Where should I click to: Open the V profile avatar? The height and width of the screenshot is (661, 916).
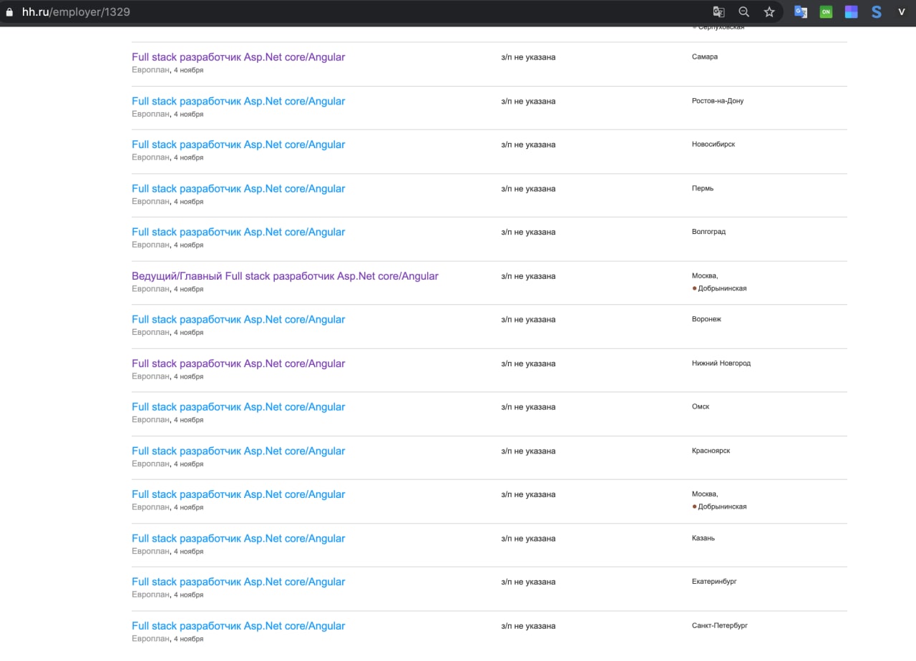902,12
